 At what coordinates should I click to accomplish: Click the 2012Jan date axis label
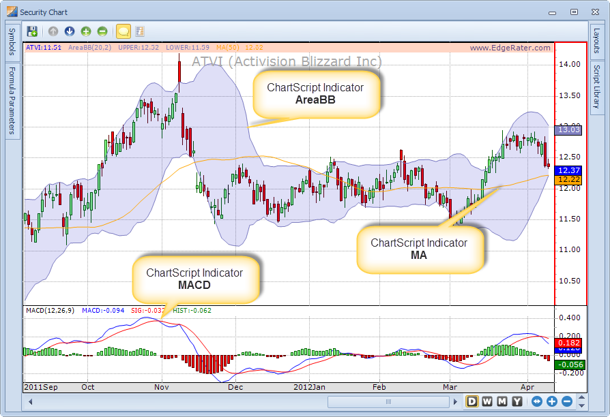[x=309, y=387]
